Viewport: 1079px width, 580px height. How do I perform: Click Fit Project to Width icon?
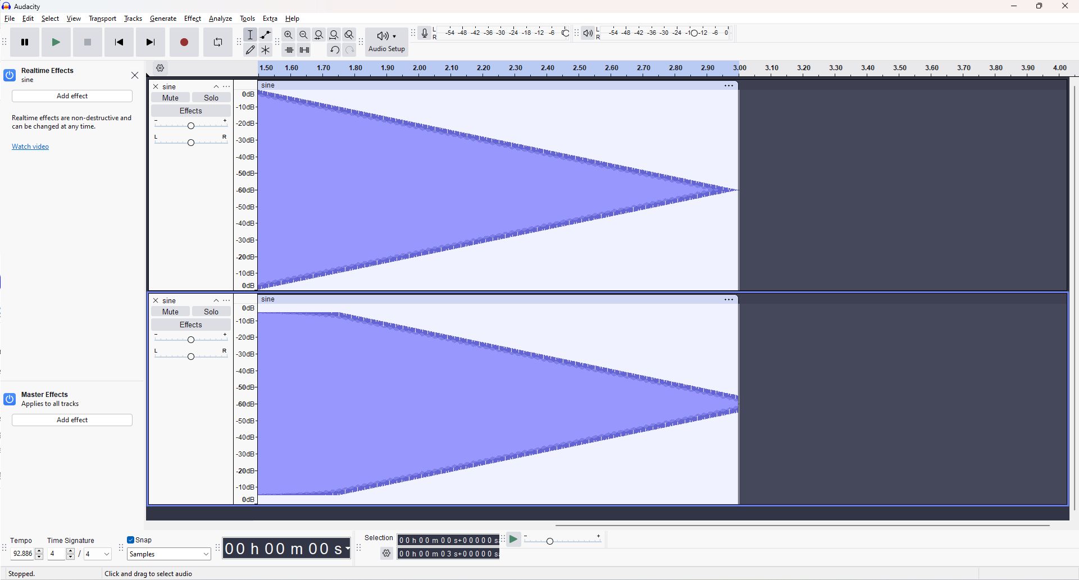click(334, 35)
